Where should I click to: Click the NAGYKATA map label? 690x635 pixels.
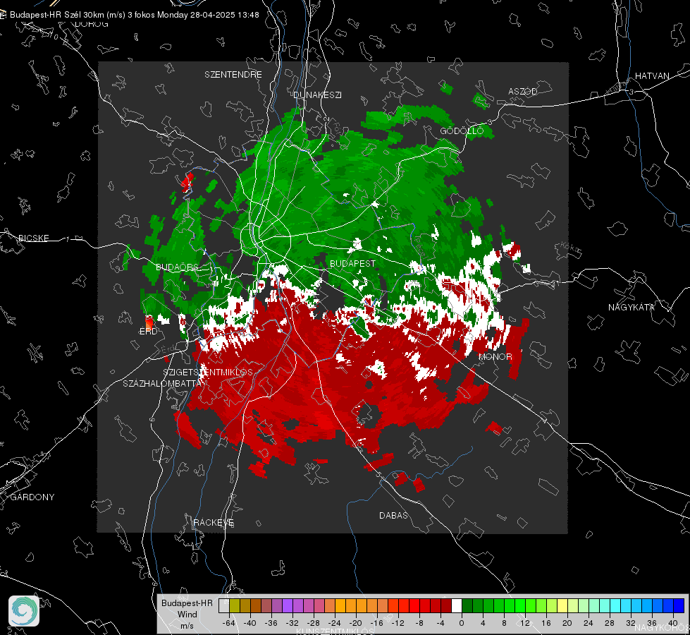(632, 307)
